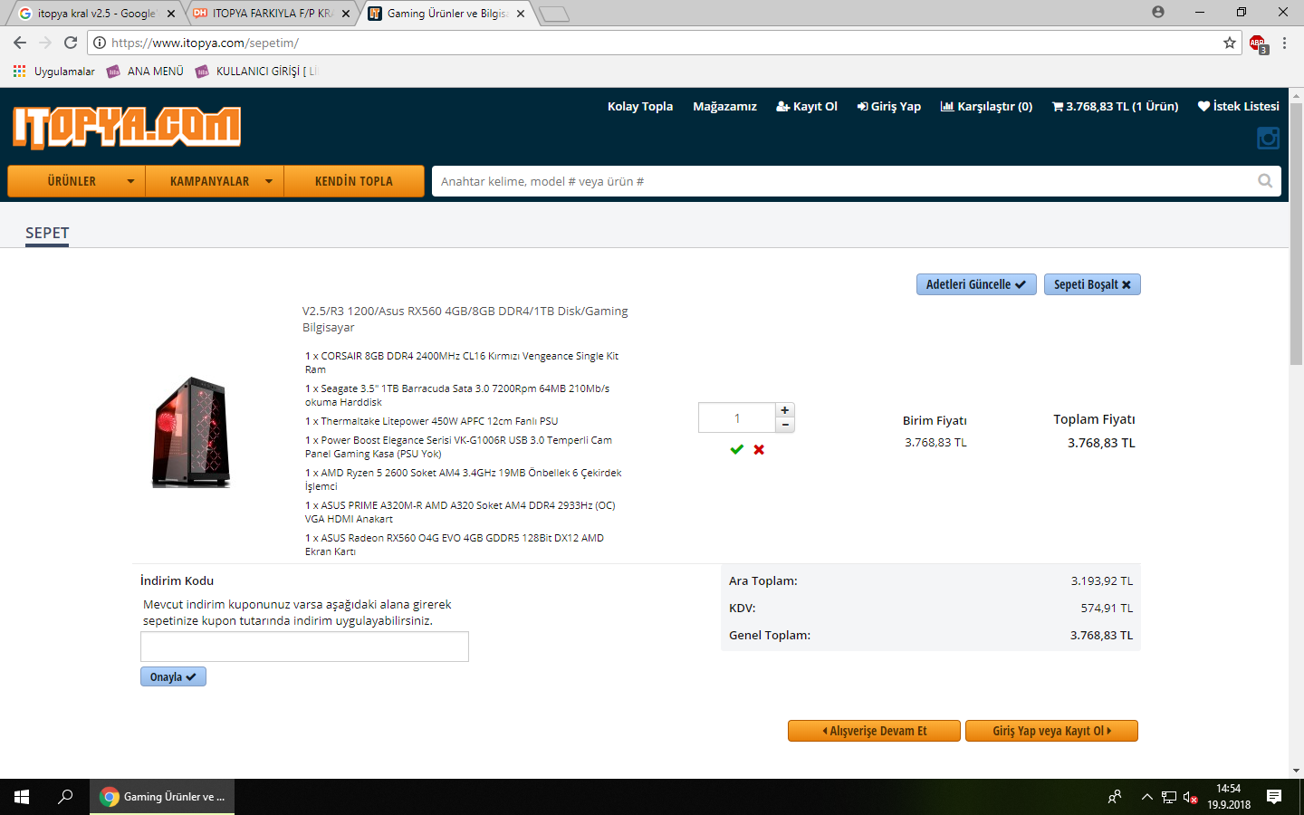Open Windows taskbar search icon

click(65, 797)
